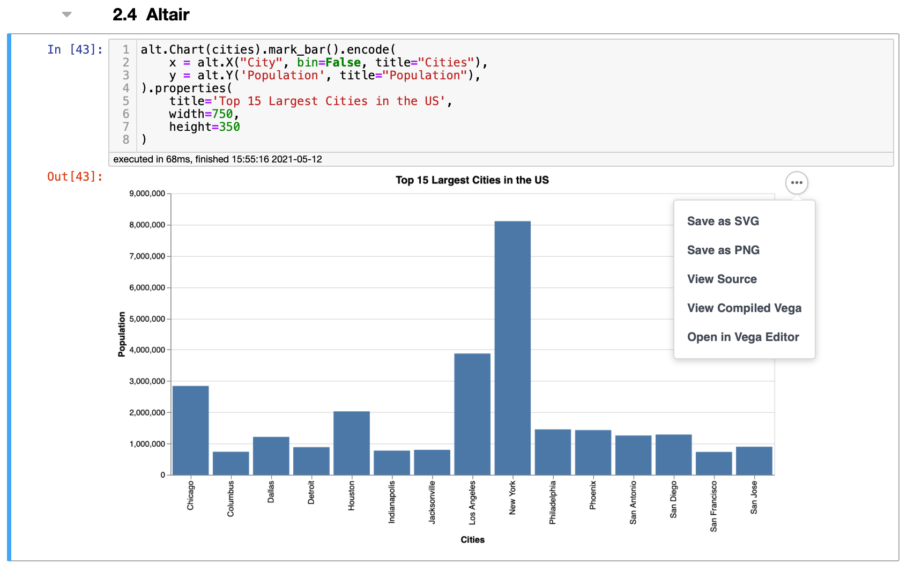This screenshot has width=907, height=578.
Task: Open chart in Vega Editor
Action: [x=742, y=337]
